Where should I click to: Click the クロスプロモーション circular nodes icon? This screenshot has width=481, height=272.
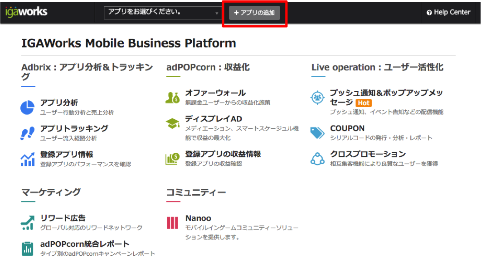pos(317,159)
